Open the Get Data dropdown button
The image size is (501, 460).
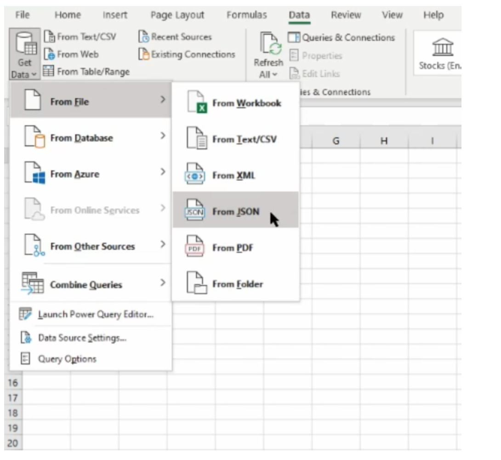[25, 54]
